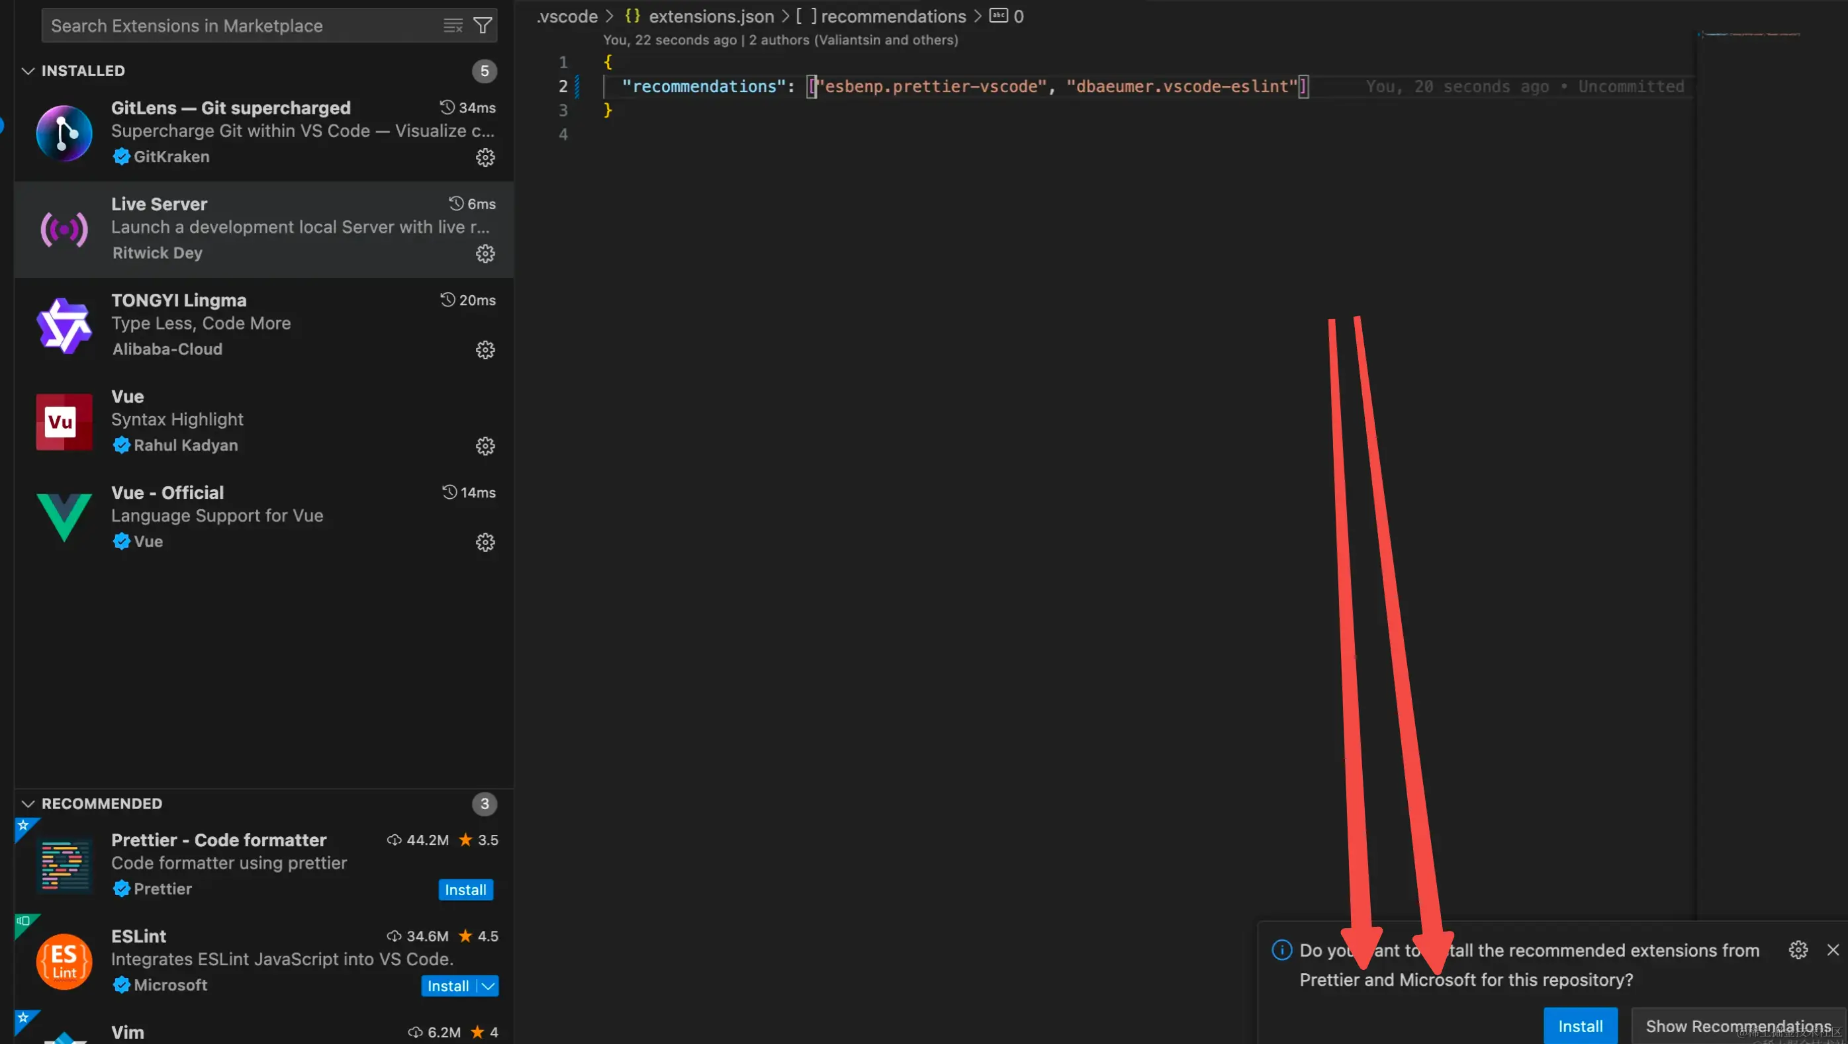
Task: Click gear icon for Vue Syntax Highlight
Action: pyautogui.click(x=485, y=445)
